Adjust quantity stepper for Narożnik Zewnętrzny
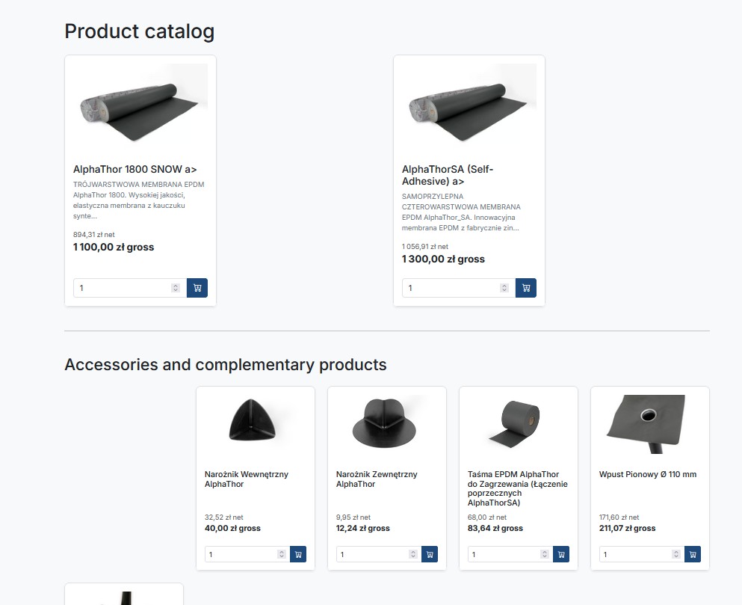The height and width of the screenshot is (605, 742). click(x=413, y=554)
